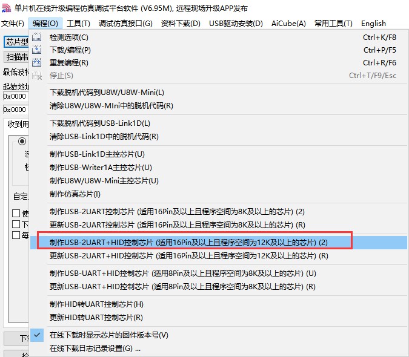Image resolution: width=409 pixels, height=357 pixels.
Task: Close the 编程(O) menu
Action: [45, 24]
